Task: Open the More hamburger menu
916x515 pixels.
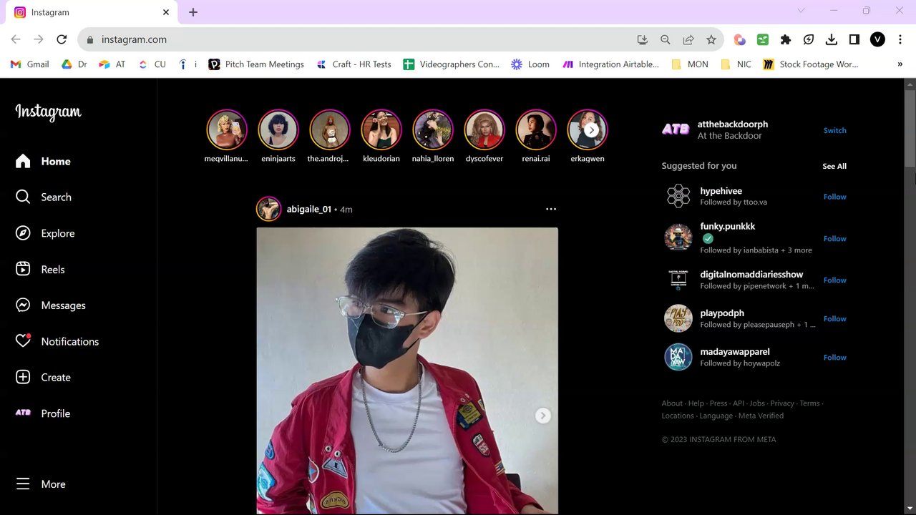Action: point(40,484)
